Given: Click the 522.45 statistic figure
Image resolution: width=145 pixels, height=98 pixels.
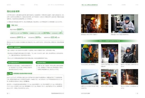Looking at the screenshot, I should click(x=54, y=37).
